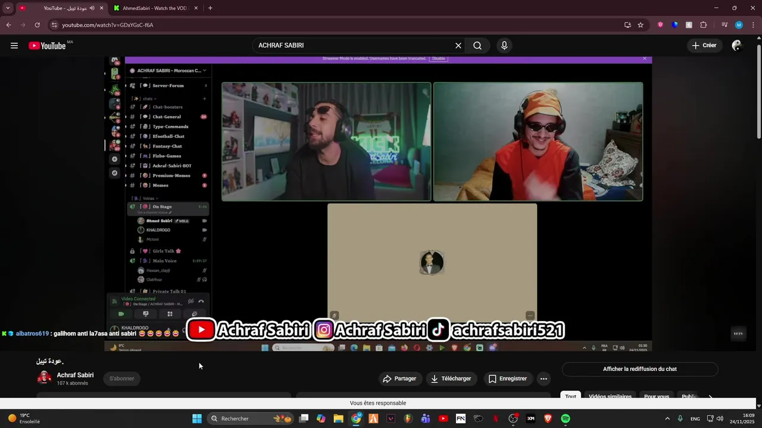Save the video with Enregistrer

(507, 379)
